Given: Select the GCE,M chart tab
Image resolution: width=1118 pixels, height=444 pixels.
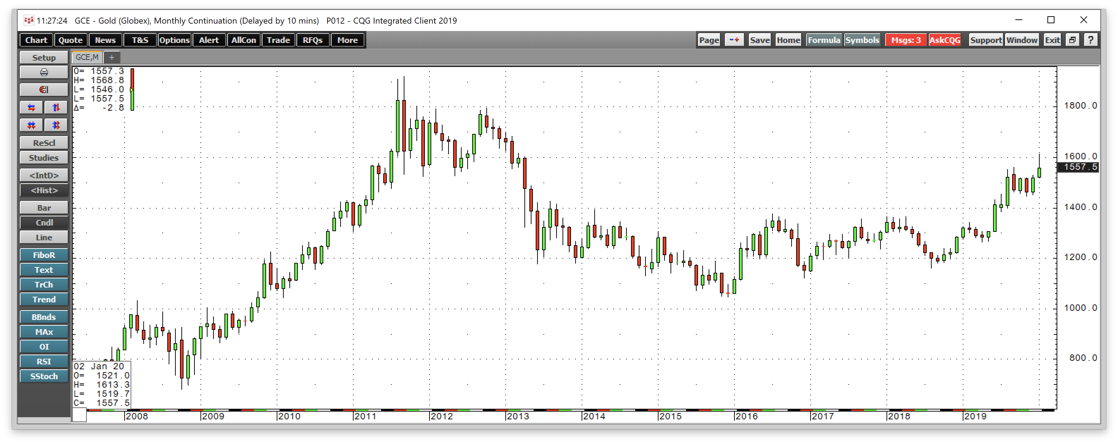Looking at the screenshot, I should [86, 57].
